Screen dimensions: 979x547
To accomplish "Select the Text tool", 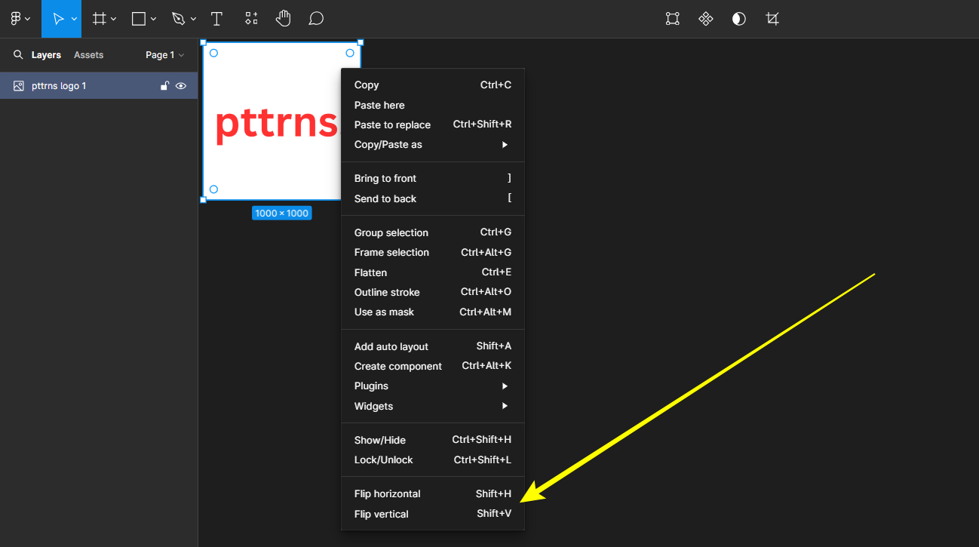I will tap(216, 19).
